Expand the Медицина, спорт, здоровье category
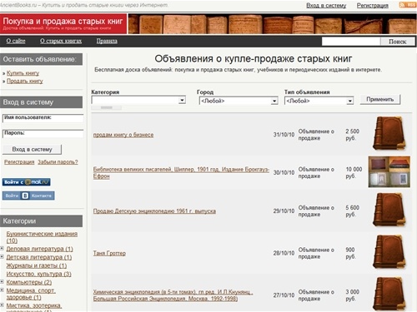 [x=2, y=290]
